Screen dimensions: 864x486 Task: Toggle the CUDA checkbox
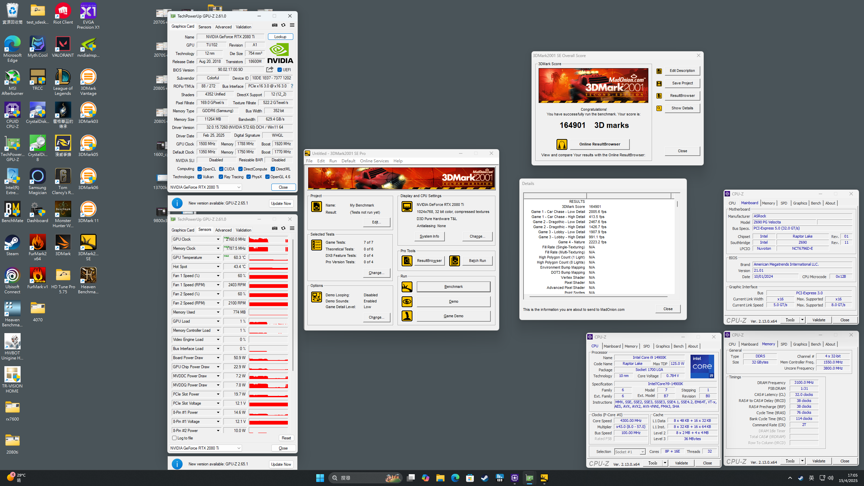click(221, 169)
